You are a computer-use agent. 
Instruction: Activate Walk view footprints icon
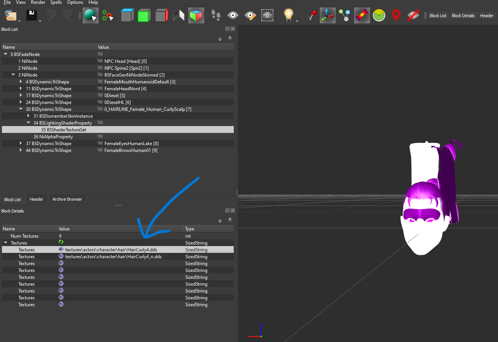tap(216, 16)
